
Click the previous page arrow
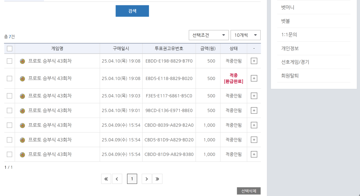tap(117, 179)
